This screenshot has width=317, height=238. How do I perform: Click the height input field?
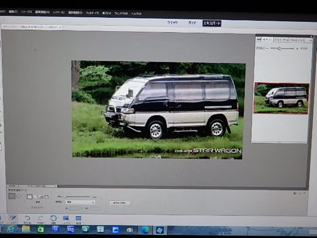click(x=95, y=208)
